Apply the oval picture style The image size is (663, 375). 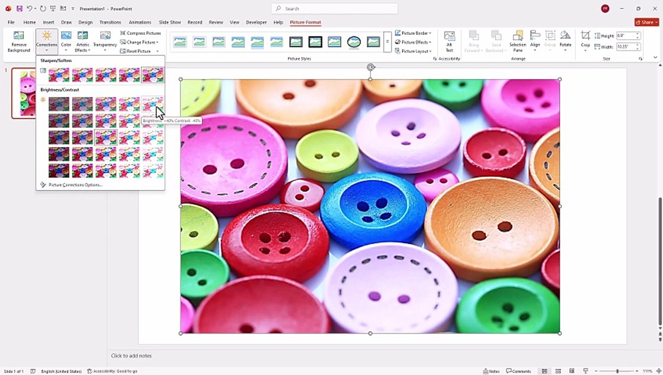[x=354, y=42]
